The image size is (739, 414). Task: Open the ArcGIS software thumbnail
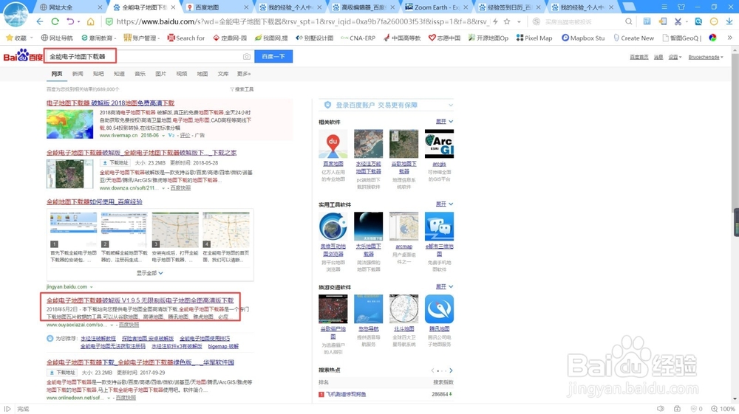pos(439,144)
